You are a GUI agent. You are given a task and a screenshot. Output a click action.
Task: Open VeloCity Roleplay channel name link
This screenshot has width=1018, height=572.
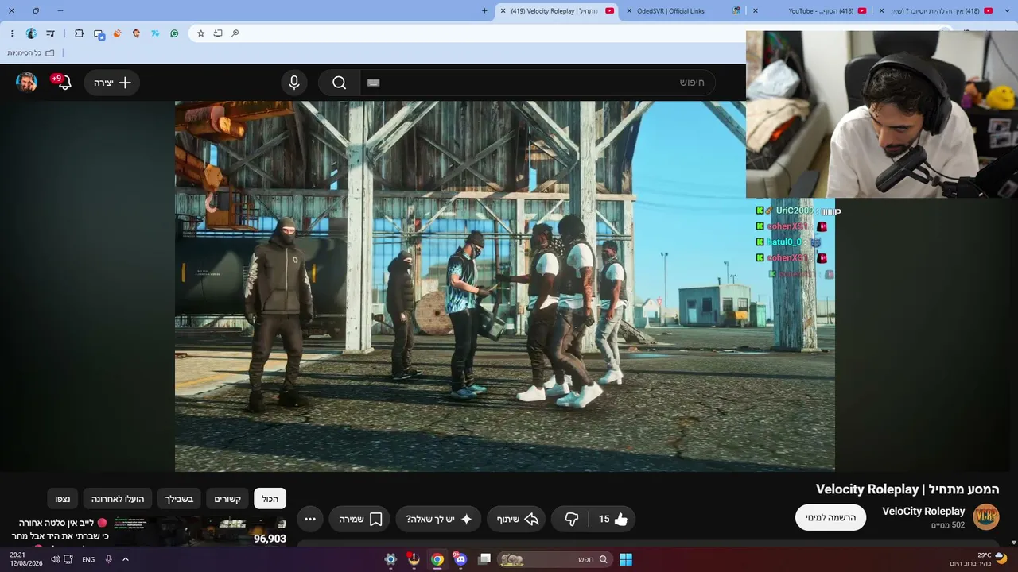923,512
